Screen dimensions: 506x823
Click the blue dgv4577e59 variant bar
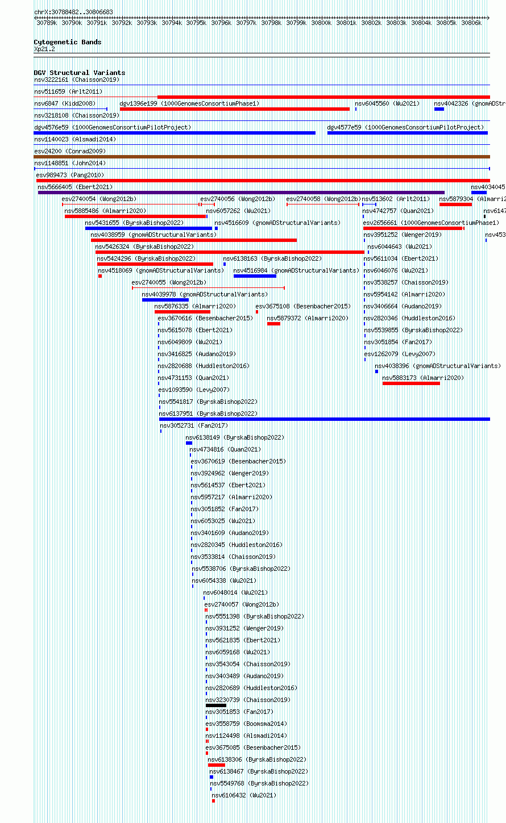pyautogui.click(x=408, y=133)
